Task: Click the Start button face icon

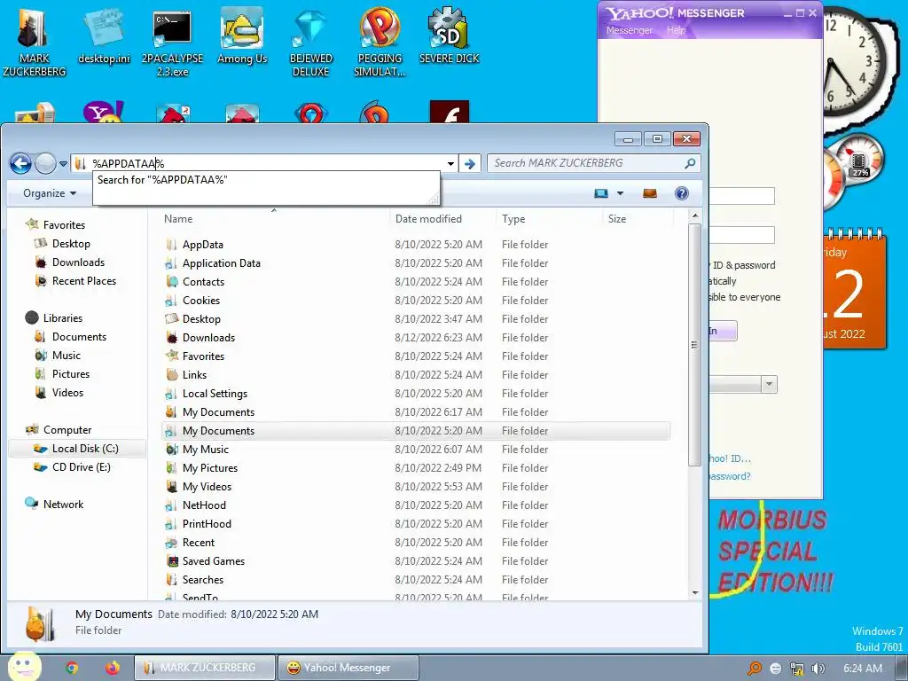Action: point(23,667)
